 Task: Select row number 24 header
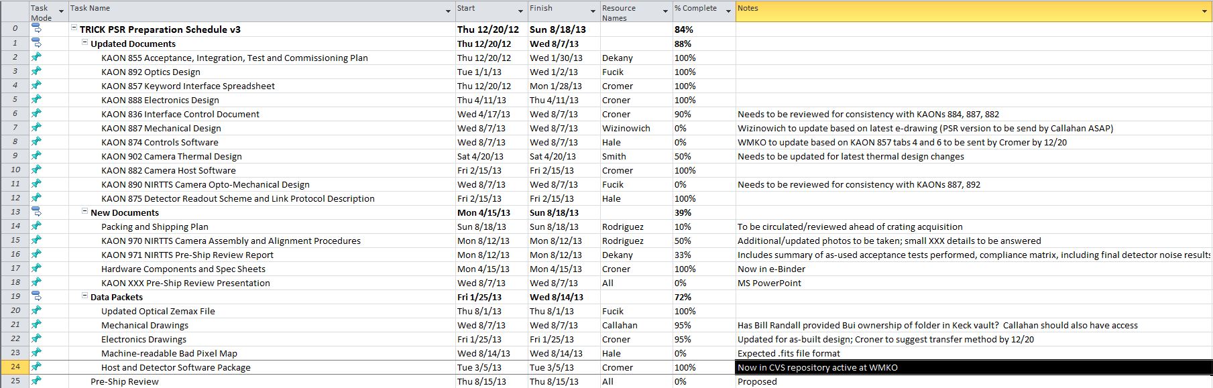(15, 367)
